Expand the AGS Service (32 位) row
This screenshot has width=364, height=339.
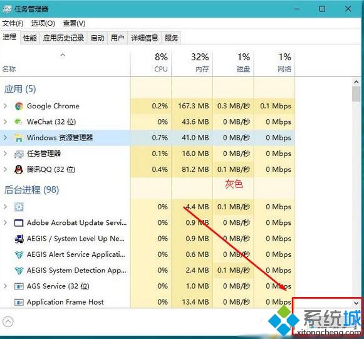pyautogui.click(x=6, y=286)
